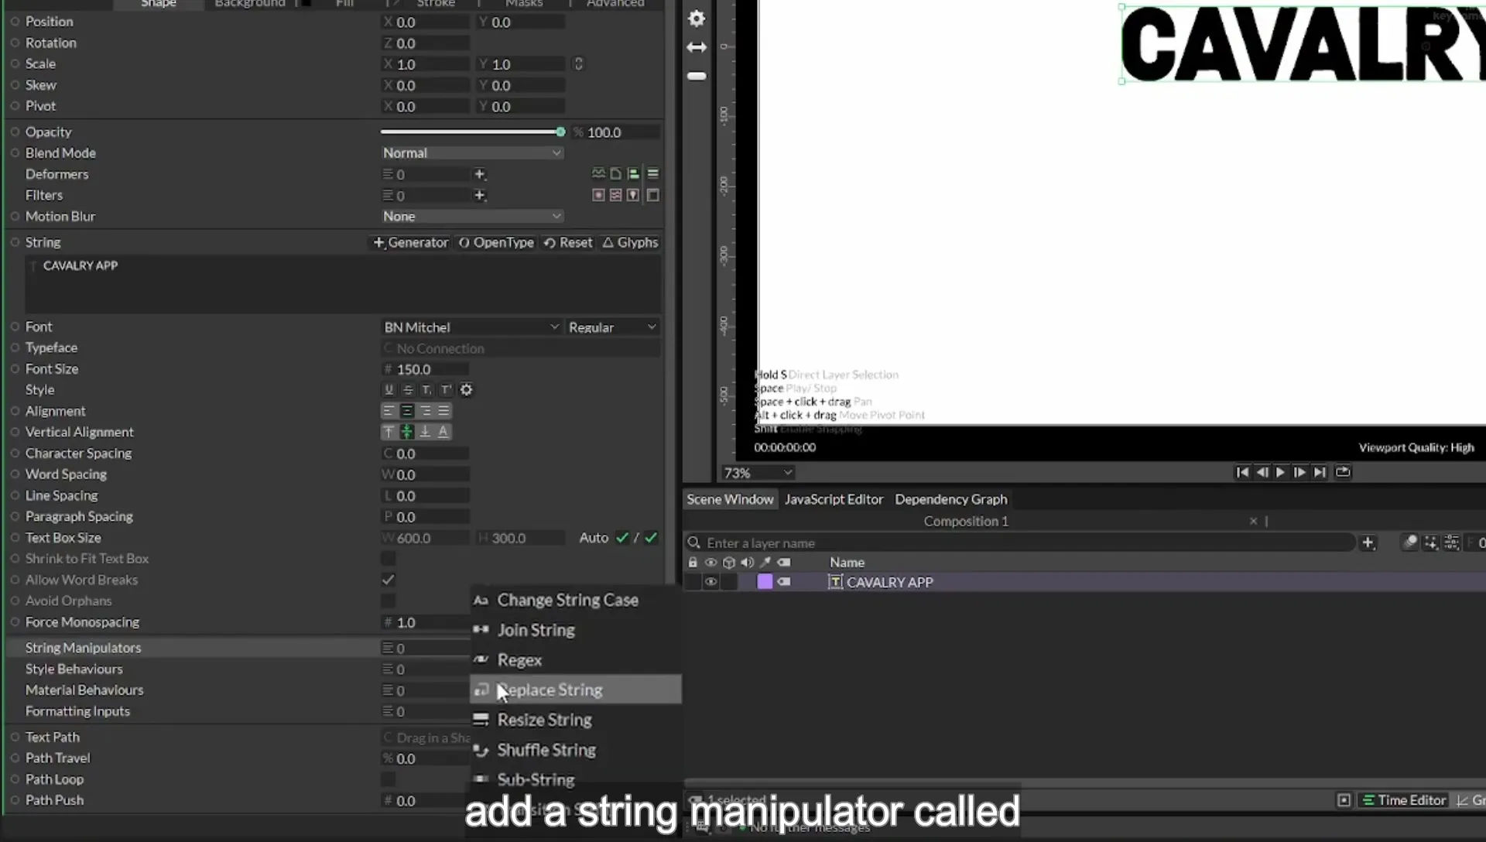Viewport: 1486px width, 842px height.
Task: Click the Font Size value field
Action: pos(426,369)
